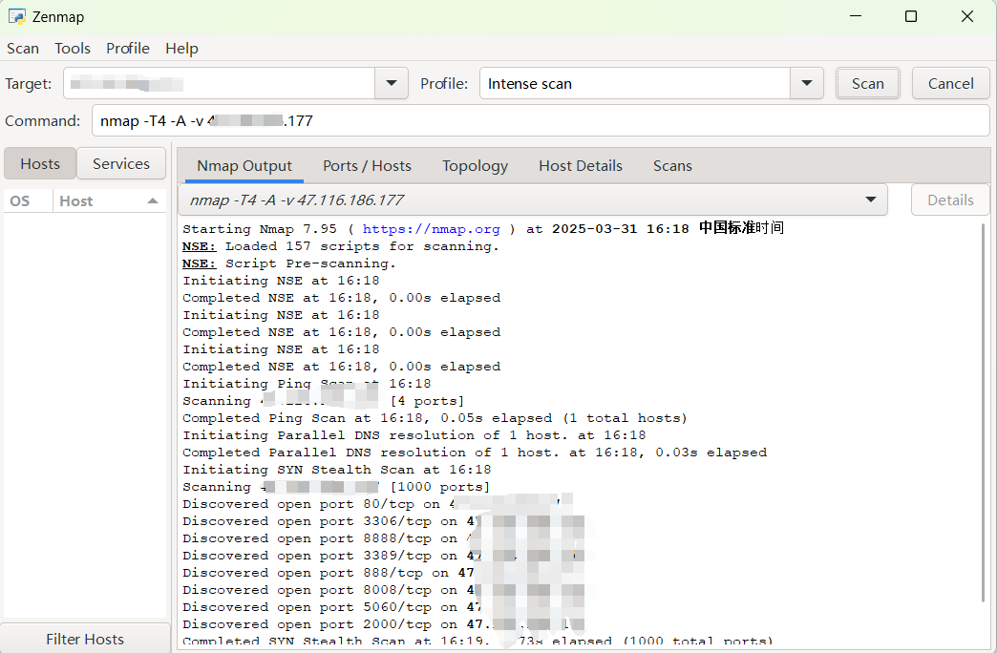The image size is (997, 653).
Task: Toggle the Hosts view in the sidebar
Action: (39, 163)
